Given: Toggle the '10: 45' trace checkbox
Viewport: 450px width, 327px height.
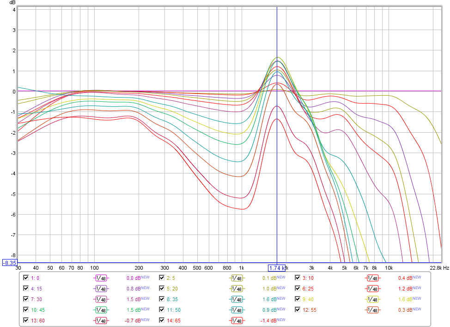Looking at the screenshot, I should click(26, 309).
